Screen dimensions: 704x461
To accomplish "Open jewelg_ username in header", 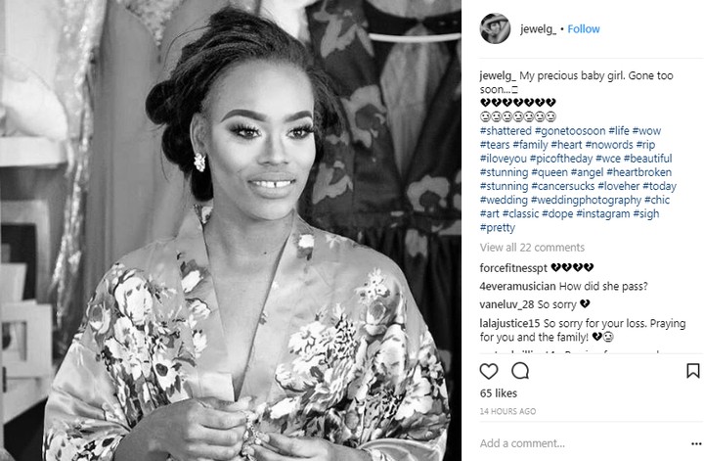I will pos(538,29).
